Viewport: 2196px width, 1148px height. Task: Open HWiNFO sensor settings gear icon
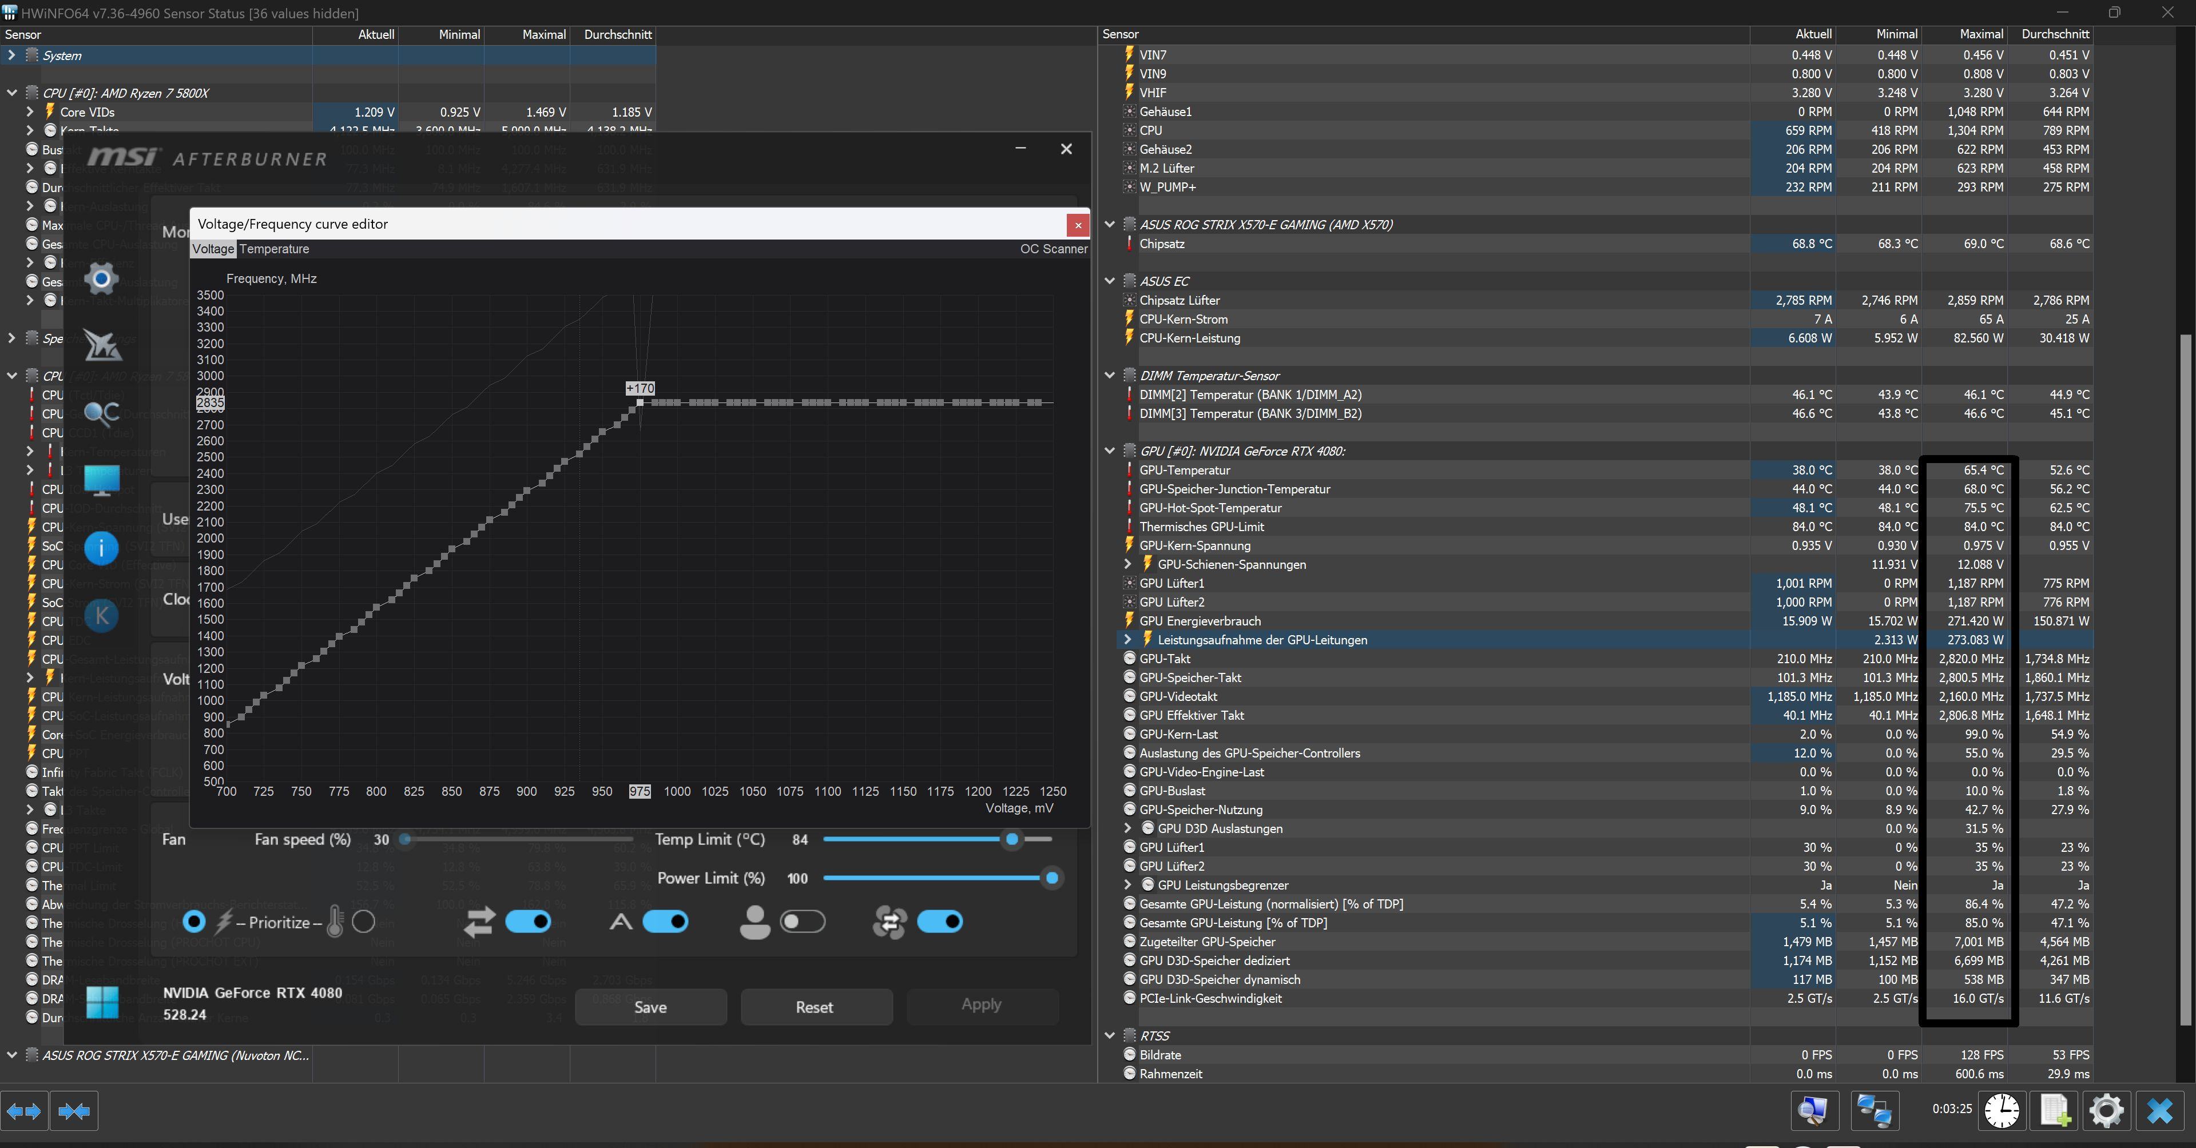tap(2107, 1110)
